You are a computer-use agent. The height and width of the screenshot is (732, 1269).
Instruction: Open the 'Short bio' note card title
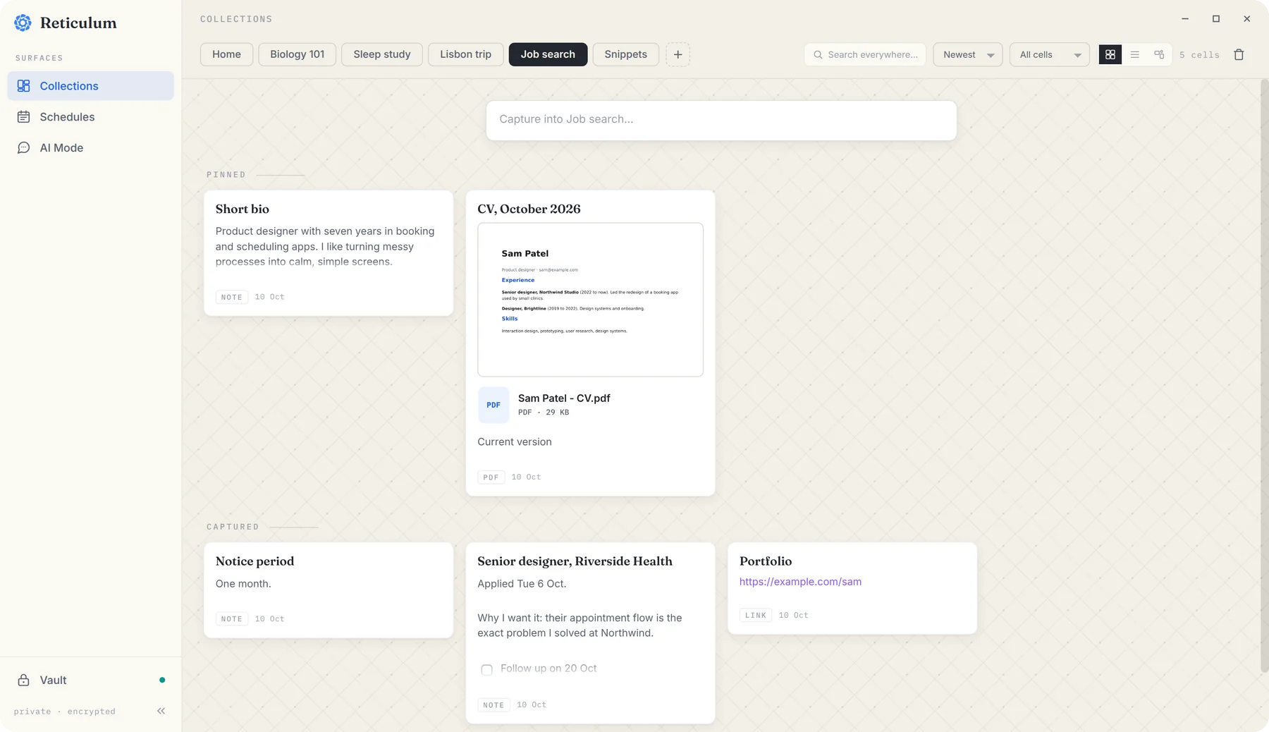[243, 209]
